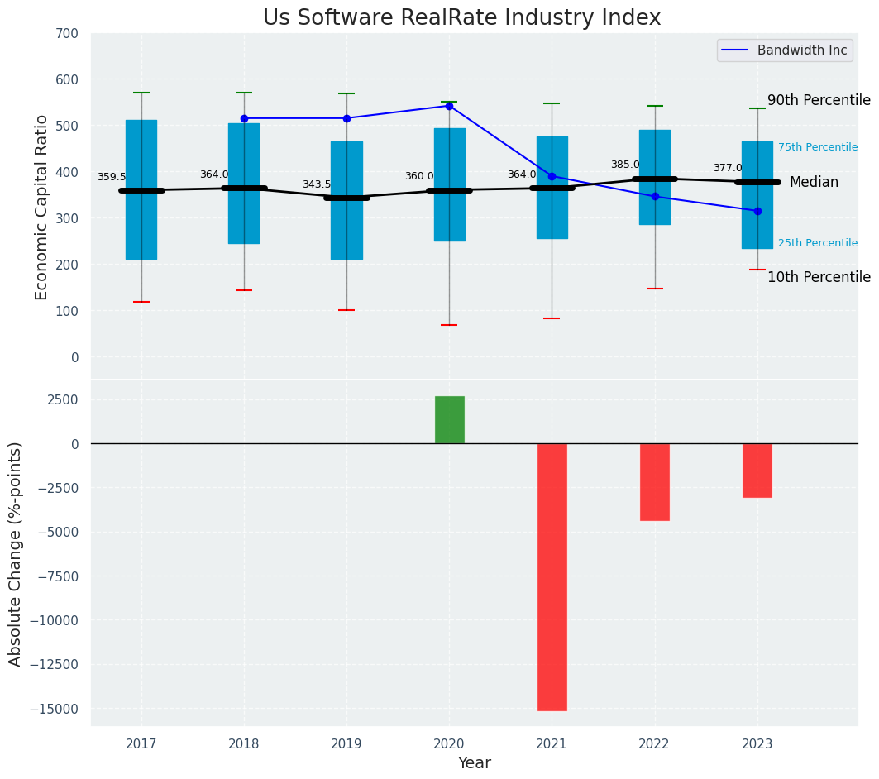Click the green 2020 change bar
879x779 pixels.
[x=449, y=420]
